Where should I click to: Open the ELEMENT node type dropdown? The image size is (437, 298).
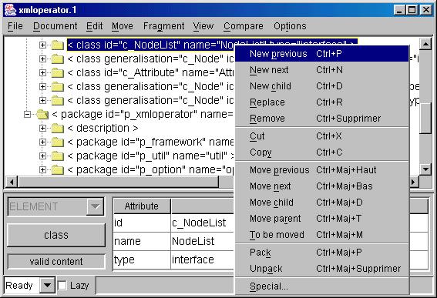point(96,206)
